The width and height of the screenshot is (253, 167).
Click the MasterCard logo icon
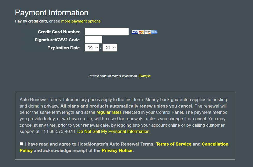[x=141, y=32]
